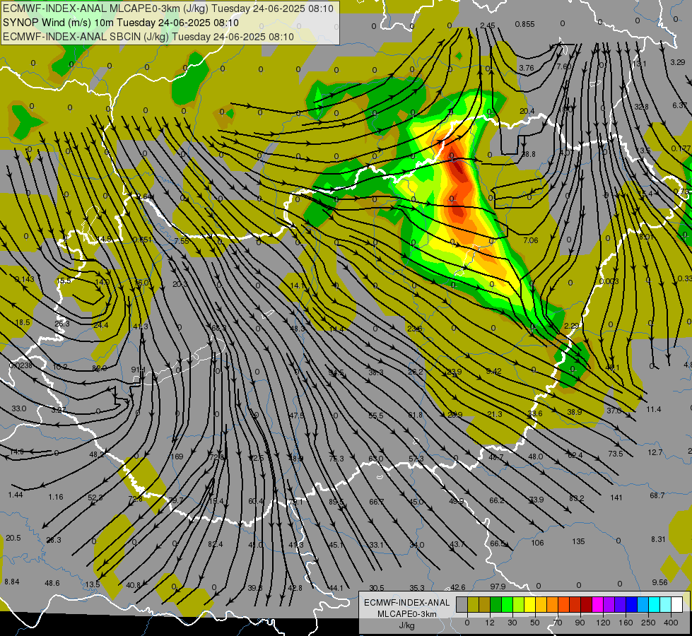
Task: Click the map value '38.8'
Action: click(x=528, y=154)
